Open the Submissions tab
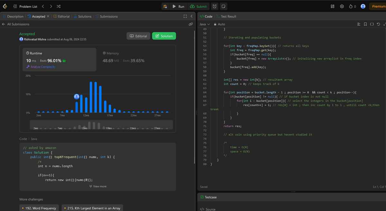The height and width of the screenshot is (211, 386). [106, 16]
